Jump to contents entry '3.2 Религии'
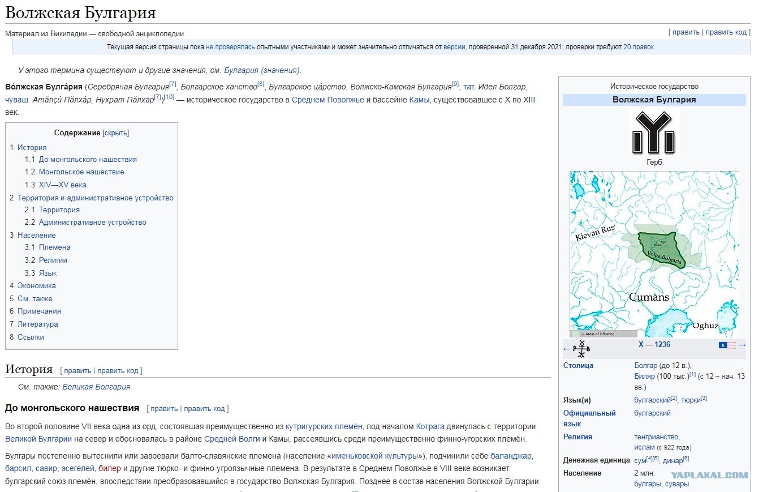This screenshot has width=763, height=492. 46,260
